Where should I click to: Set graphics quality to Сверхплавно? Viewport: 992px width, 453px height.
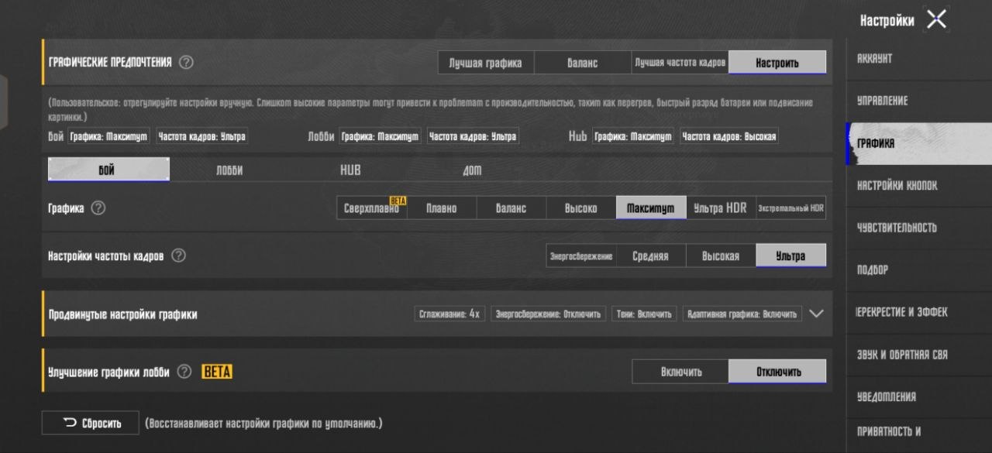[x=371, y=208]
